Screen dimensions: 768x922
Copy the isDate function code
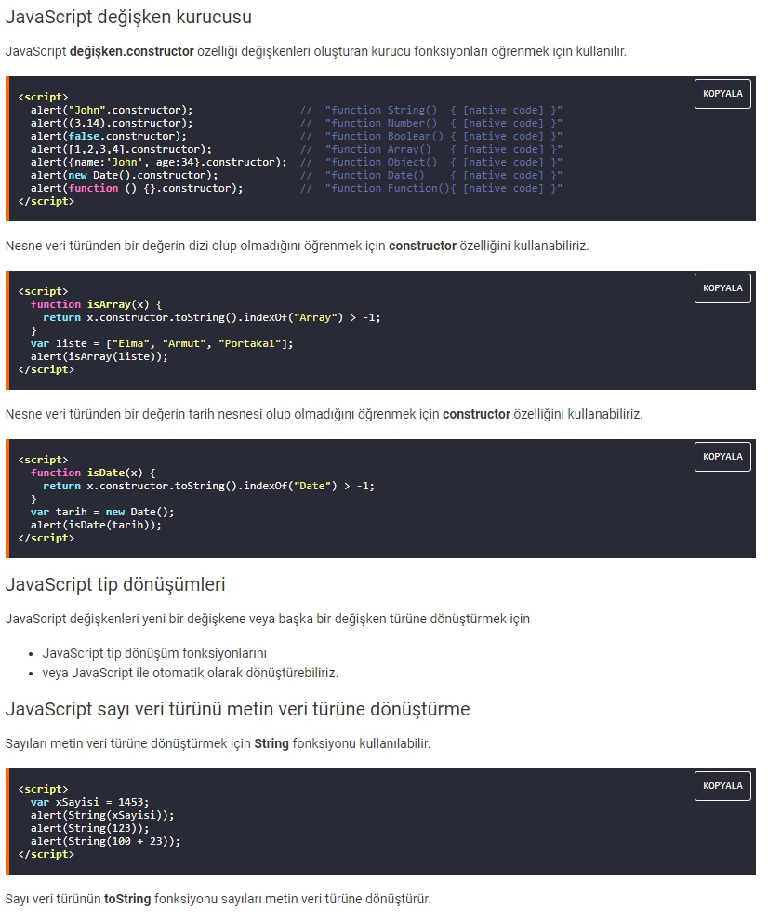coord(722,457)
